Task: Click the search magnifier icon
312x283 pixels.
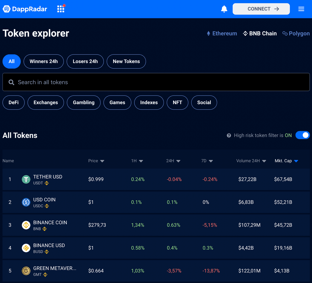Action: click(x=11, y=82)
